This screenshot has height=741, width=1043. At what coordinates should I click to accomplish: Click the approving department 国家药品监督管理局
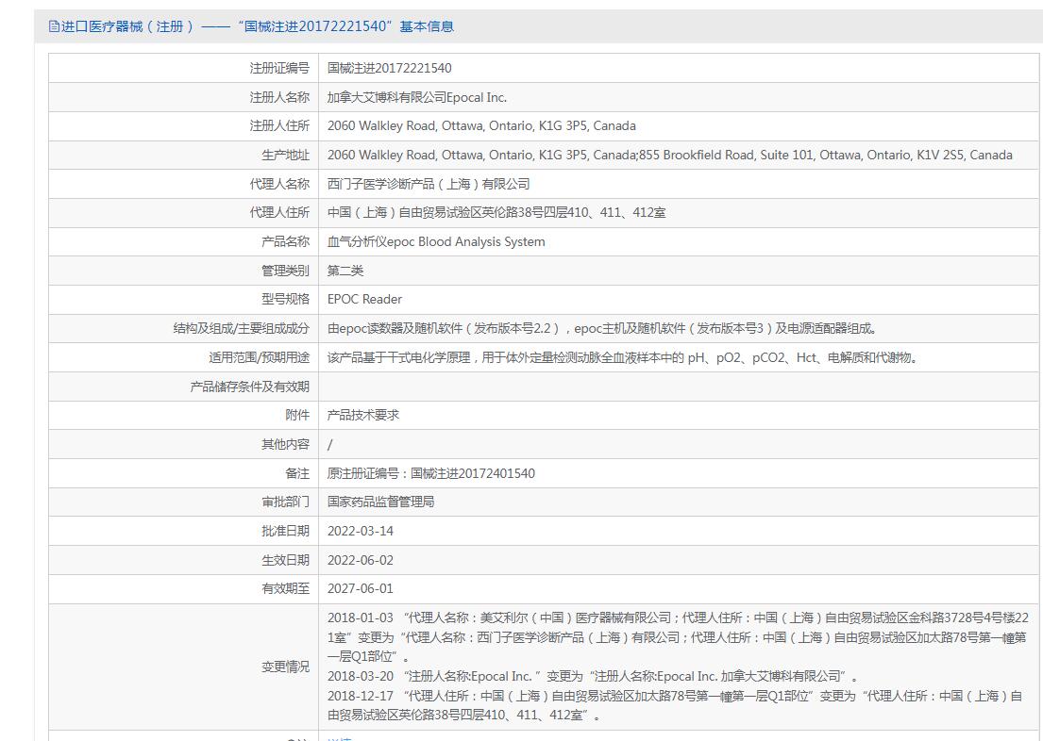380,502
